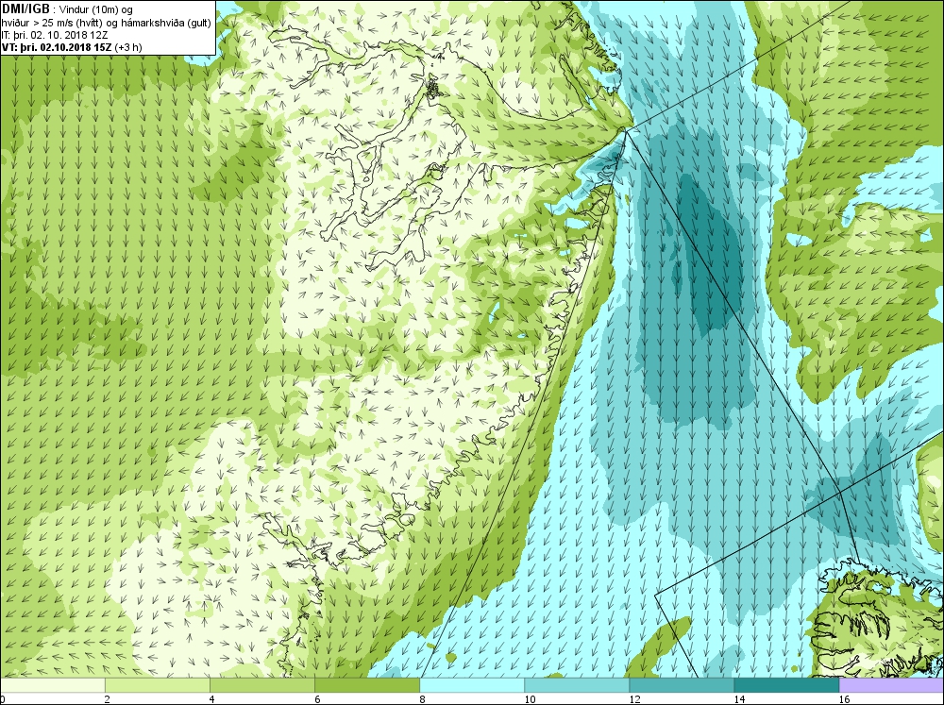The width and height of the screenshot is (944, 705).
Task: Click the 12–14 m/s teal legend swatch
Action: (x=681, y=685)
